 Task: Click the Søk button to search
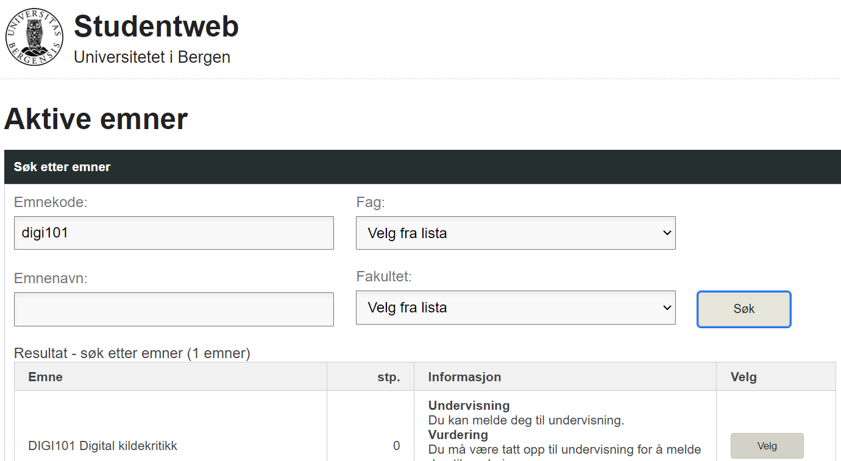click(743, 309)
